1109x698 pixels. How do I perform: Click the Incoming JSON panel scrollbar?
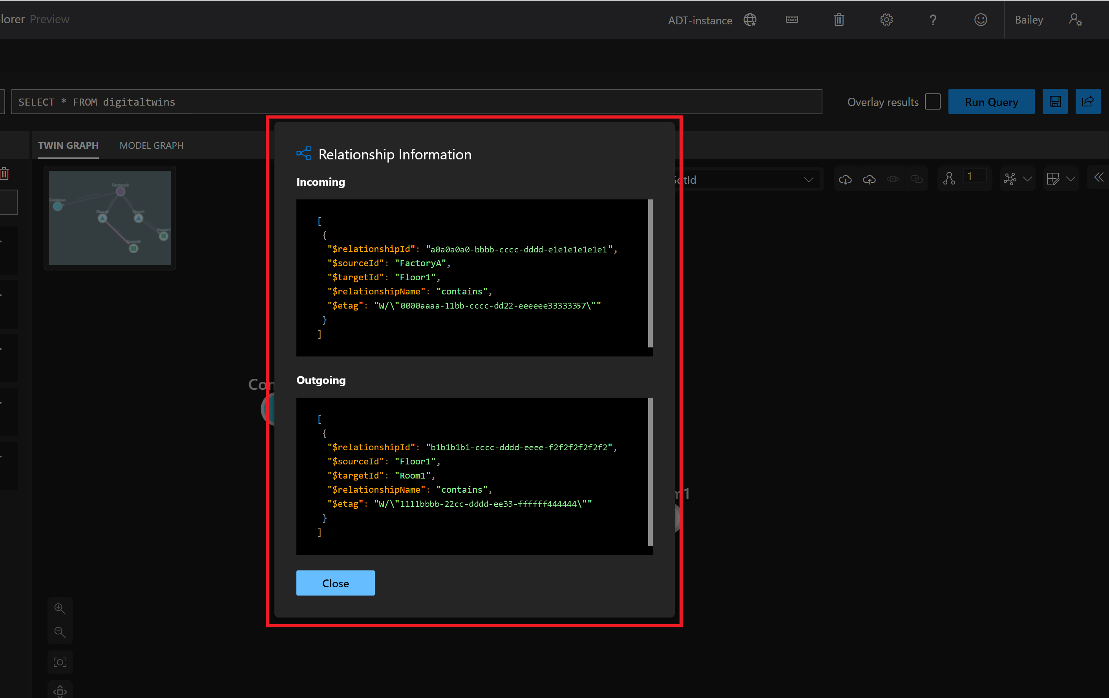point(650,274)
